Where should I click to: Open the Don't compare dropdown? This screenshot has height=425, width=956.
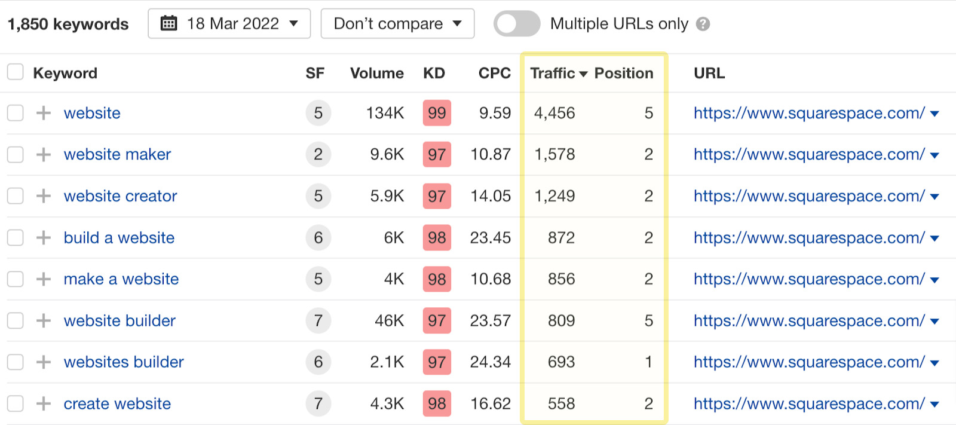[x=397, y=24]
